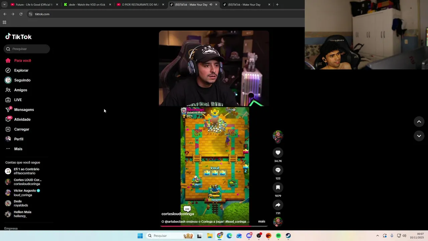The image size is (428, 241).
Task: Open Victor Augusto loud_coringa account
Action: (27, 192)
